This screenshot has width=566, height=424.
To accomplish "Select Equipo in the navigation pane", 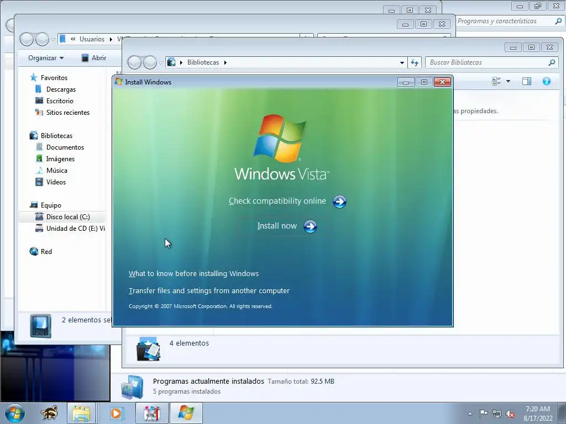I will (51, 205).
